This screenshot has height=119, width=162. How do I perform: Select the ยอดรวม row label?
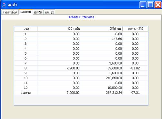click(x=26, y=93)
